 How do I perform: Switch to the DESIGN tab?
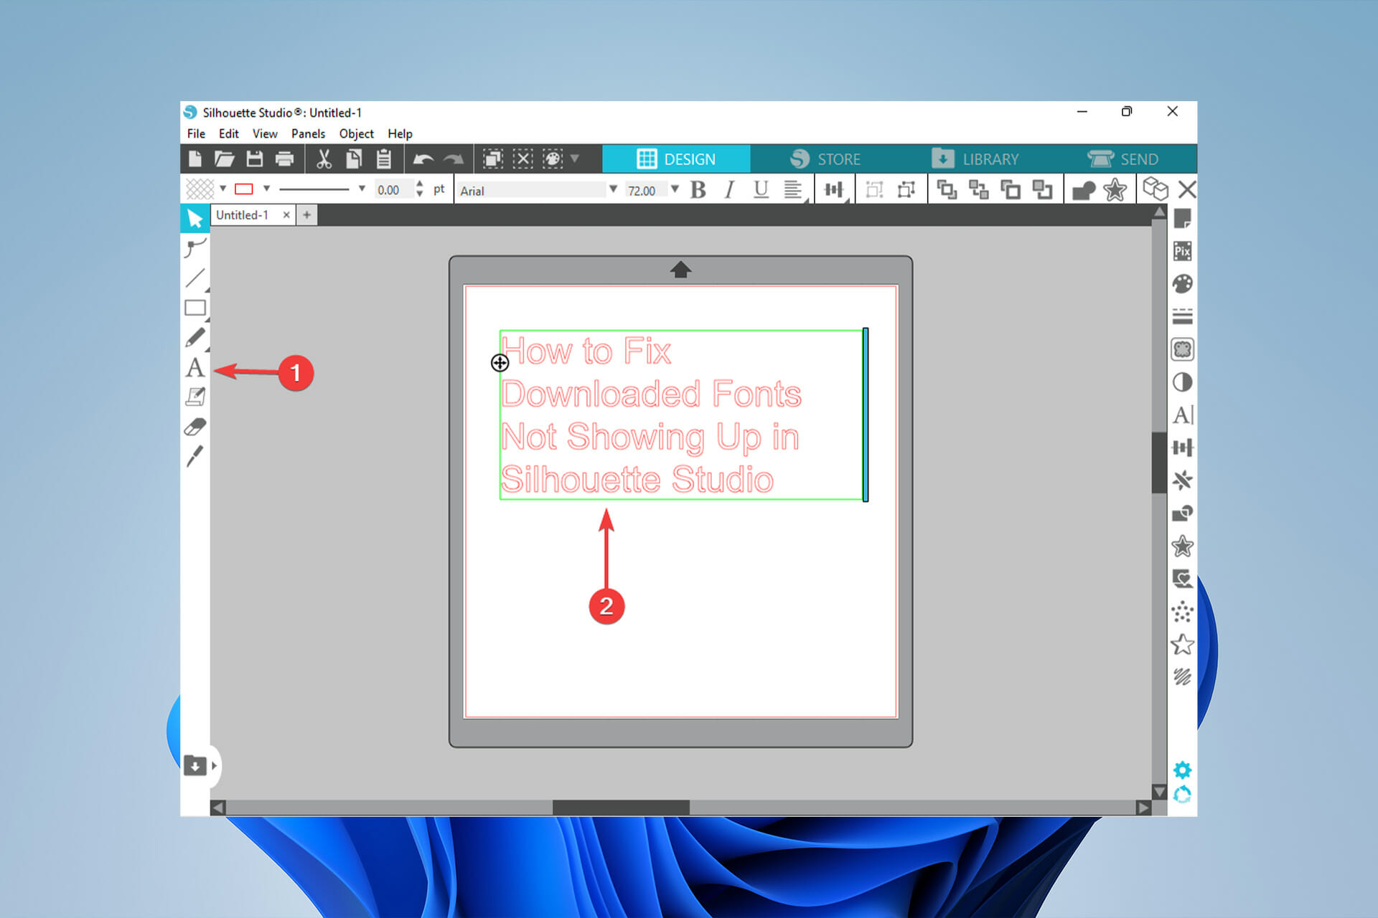tap(676, 158)
